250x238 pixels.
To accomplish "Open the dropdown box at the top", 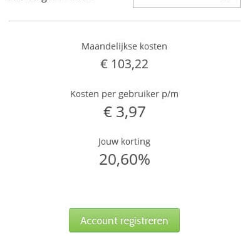I will pos(187,4).
